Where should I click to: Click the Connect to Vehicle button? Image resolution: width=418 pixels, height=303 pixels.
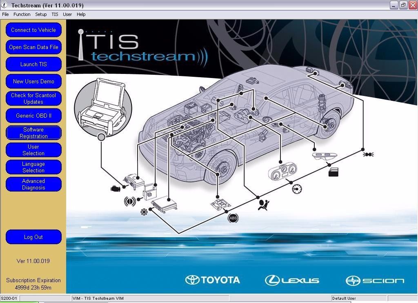[x=33, y=30]
